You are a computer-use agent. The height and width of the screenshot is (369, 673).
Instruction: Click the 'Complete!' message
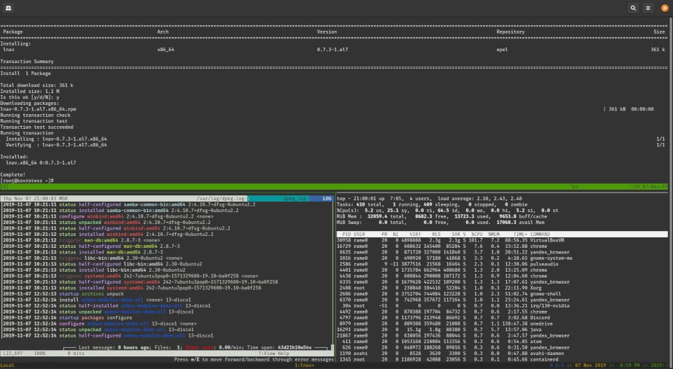coord(13,175)
